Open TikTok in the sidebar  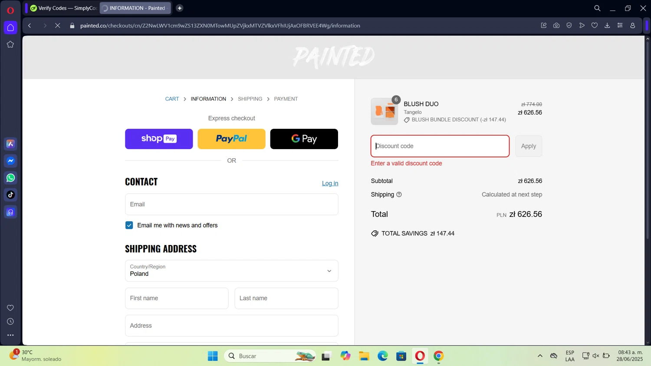10,195
